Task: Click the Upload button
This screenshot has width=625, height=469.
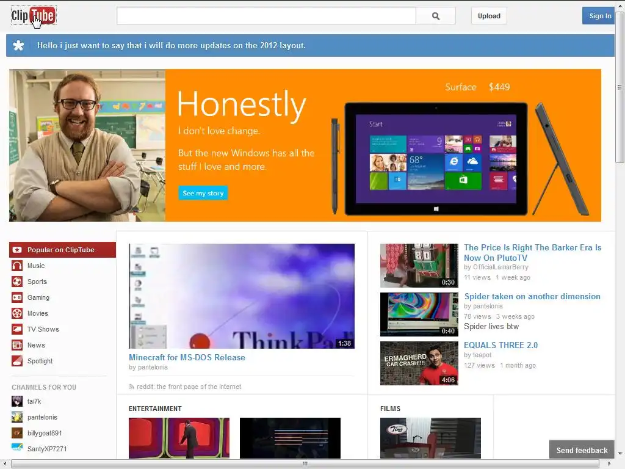Action: pos(489,16)
